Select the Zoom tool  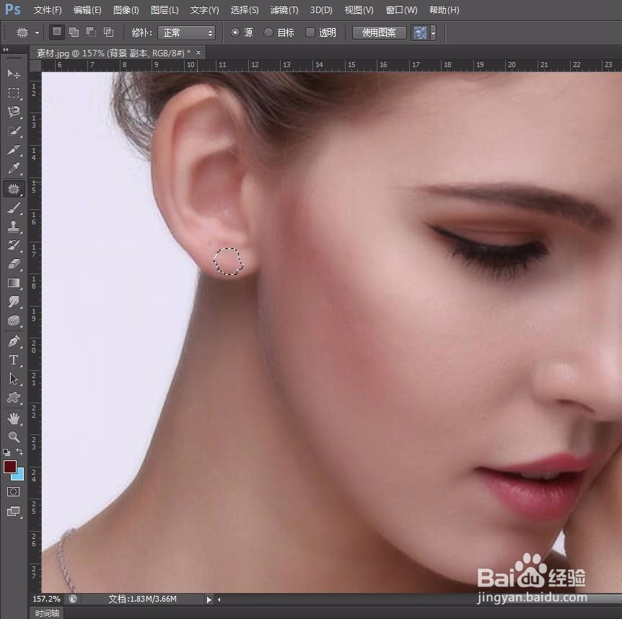14,437
